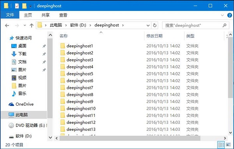Screen dimensions: 234x149
Task: Click the 20 个项目 status bar text
Action: pos(14,145)
